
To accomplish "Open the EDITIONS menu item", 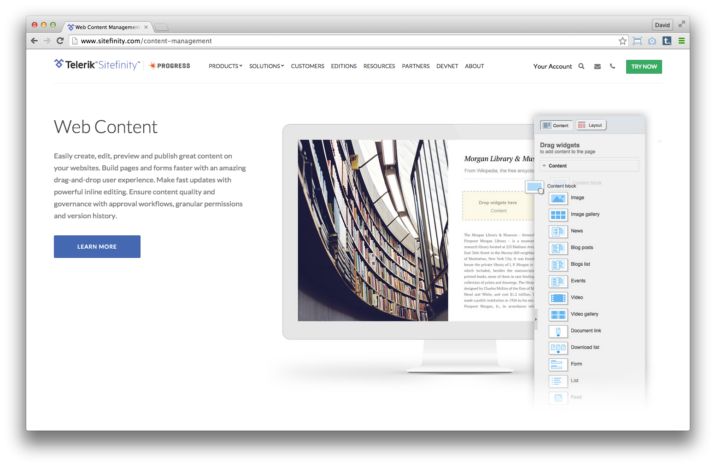I will tap(344, 66).
